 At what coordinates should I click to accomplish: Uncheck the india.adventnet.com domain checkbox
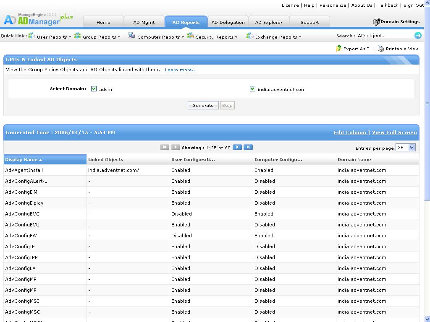[252, 89]
